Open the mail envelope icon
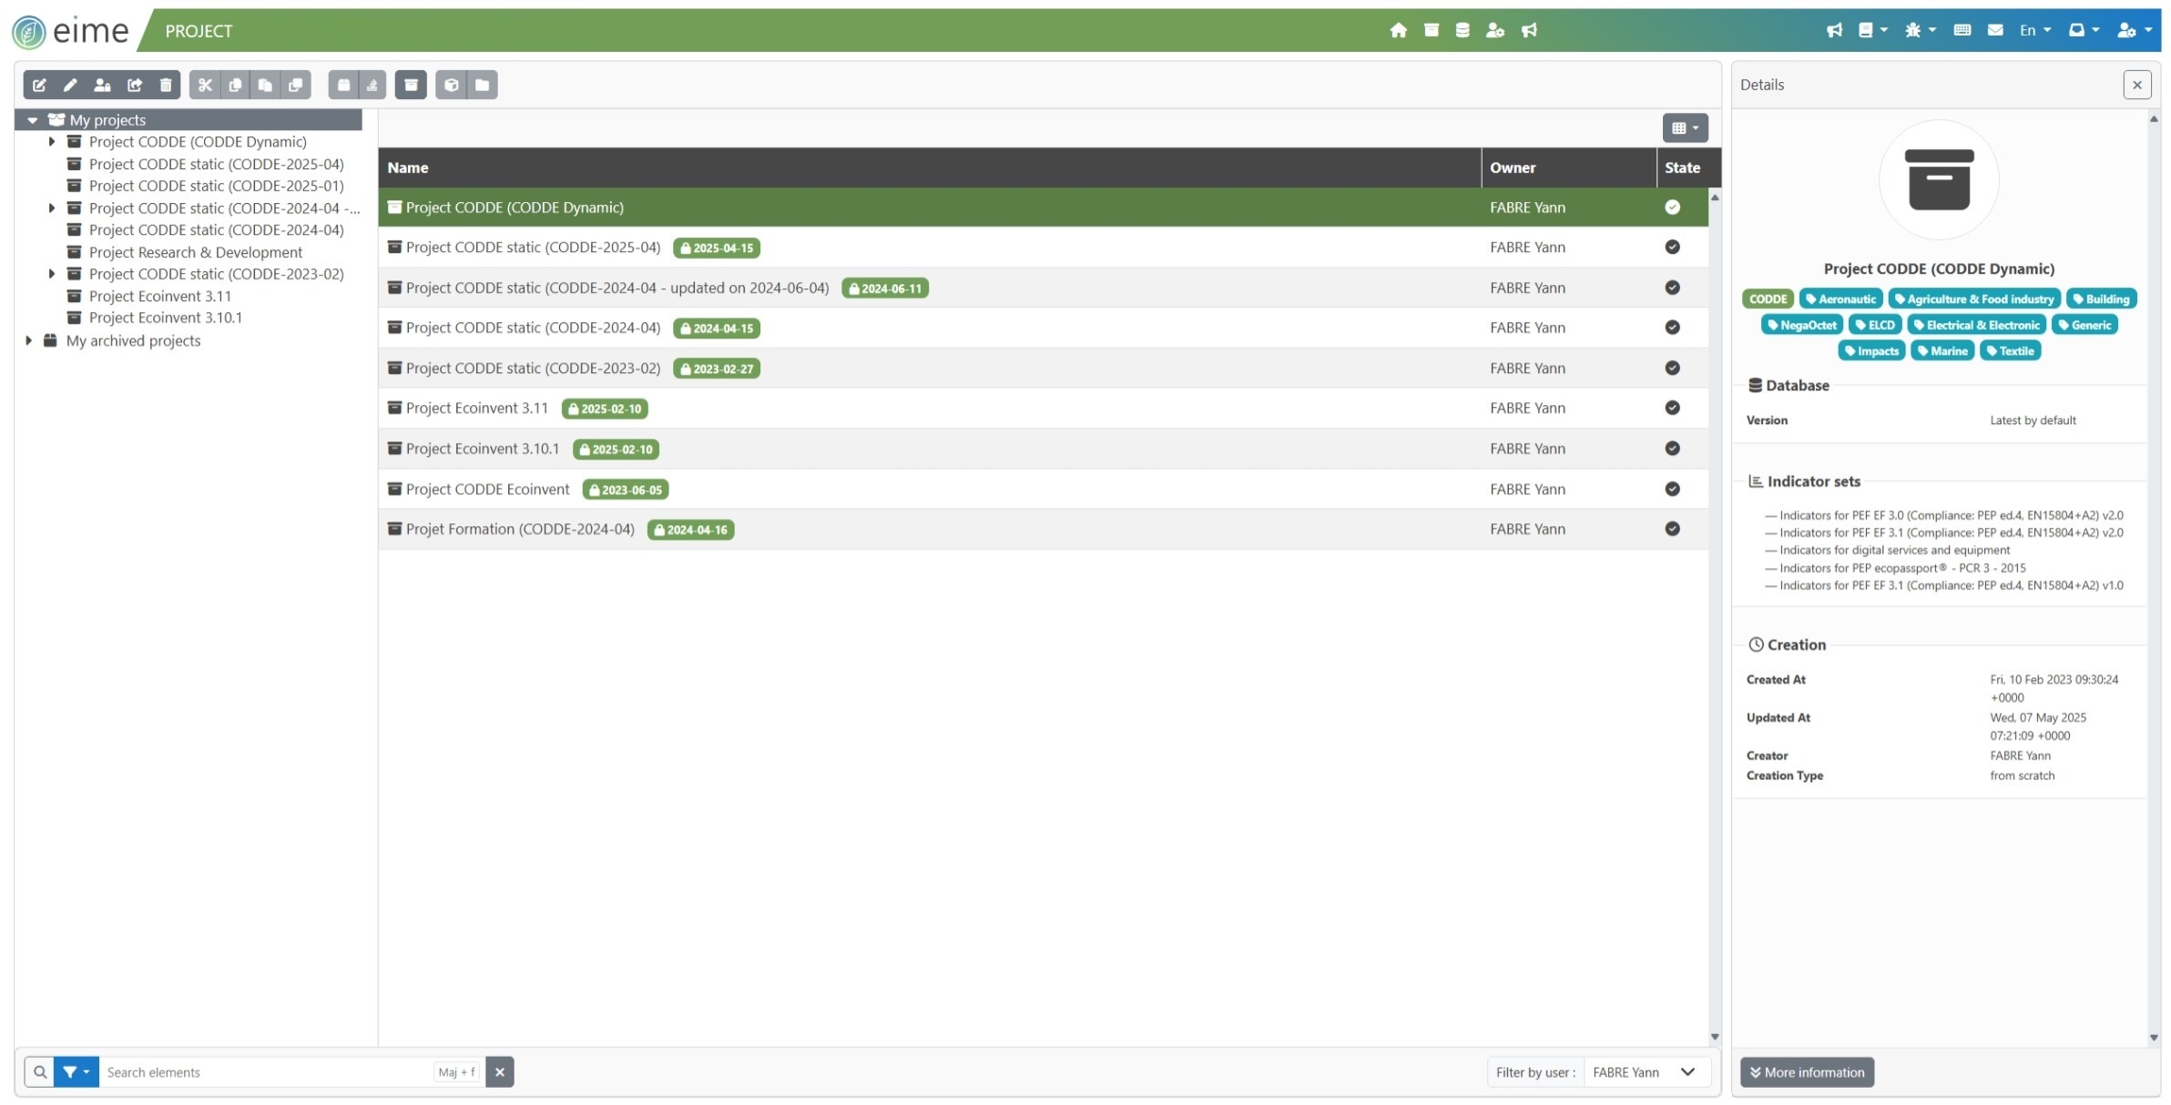This screenshot has height=1105, width=2171. click(1995, 30)
